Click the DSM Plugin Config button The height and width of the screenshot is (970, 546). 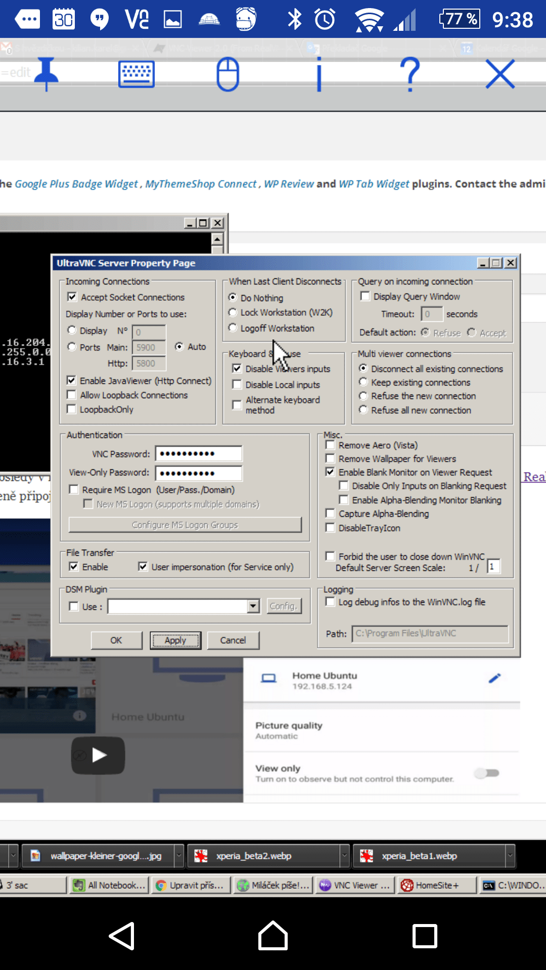click(x=284, y=606)
